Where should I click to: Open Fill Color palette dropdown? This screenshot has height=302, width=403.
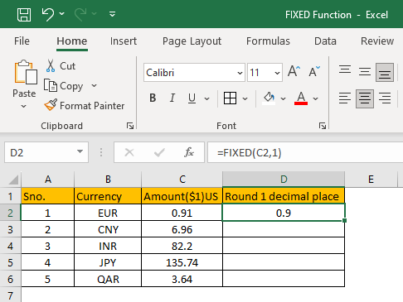point(283,98)
